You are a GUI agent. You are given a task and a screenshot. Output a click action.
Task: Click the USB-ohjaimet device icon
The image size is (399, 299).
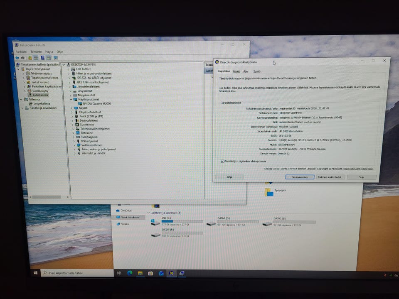78,141
